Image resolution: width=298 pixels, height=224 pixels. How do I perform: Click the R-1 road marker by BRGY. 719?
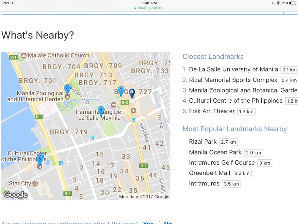[39, 117]
